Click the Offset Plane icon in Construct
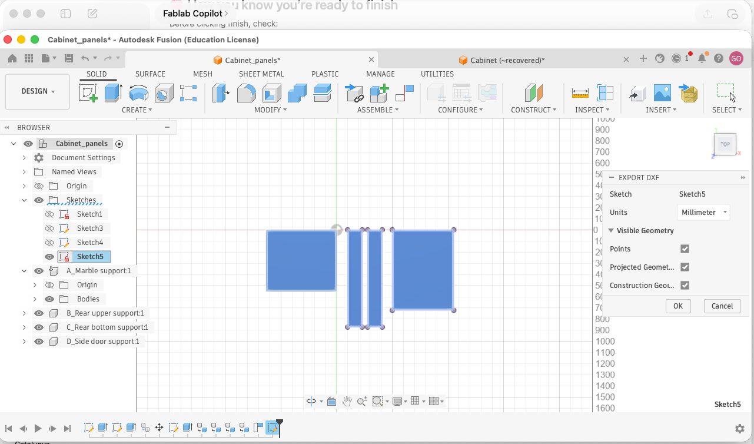The width and height of the screenshot is (754, 444). 533,93
